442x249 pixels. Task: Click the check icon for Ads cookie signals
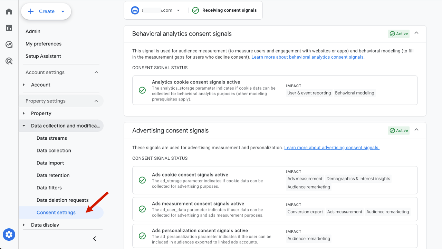(x=142, y=180)
